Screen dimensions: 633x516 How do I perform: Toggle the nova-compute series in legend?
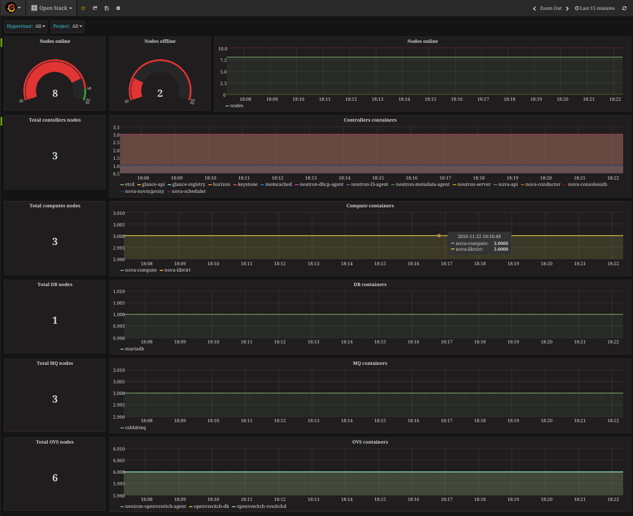(x=141, y=270)
